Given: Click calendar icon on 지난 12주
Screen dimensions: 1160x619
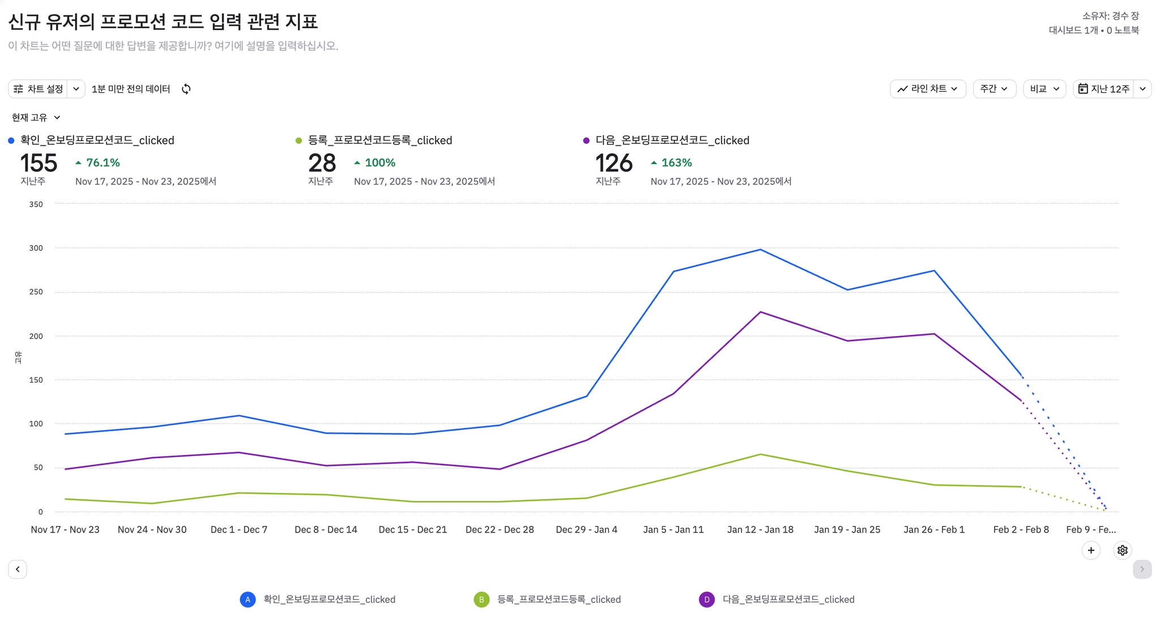Looking at the screenshot, I should pos(1083,89).
